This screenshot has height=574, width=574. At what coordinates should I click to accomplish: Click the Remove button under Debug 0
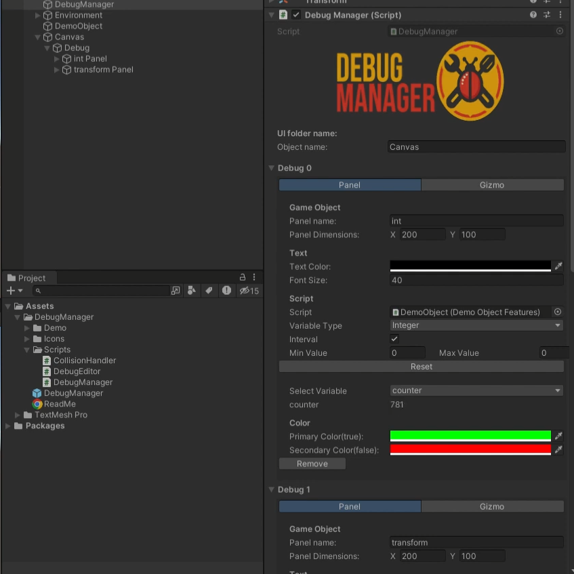(312, 464)
